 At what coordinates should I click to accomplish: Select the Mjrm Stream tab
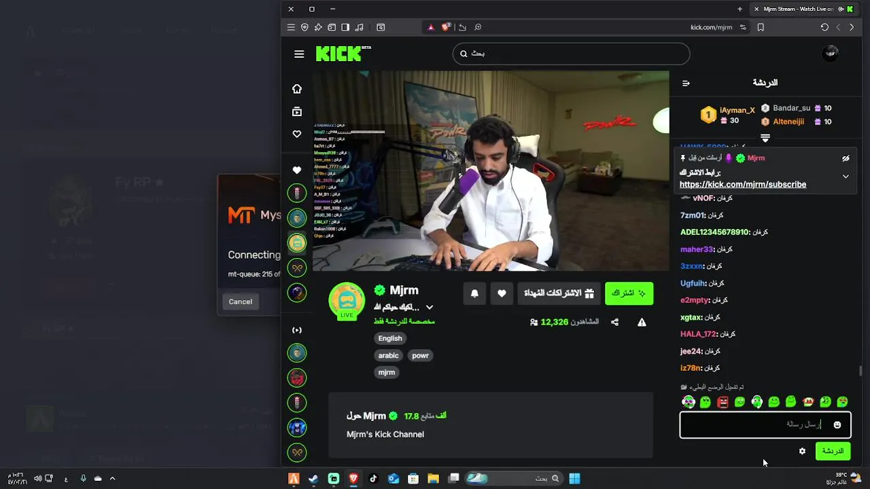click(x=803, y=9)
